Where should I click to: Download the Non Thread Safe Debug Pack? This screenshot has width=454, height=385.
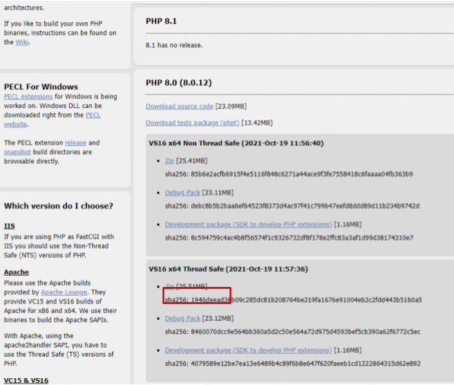(x=182, y=193)
